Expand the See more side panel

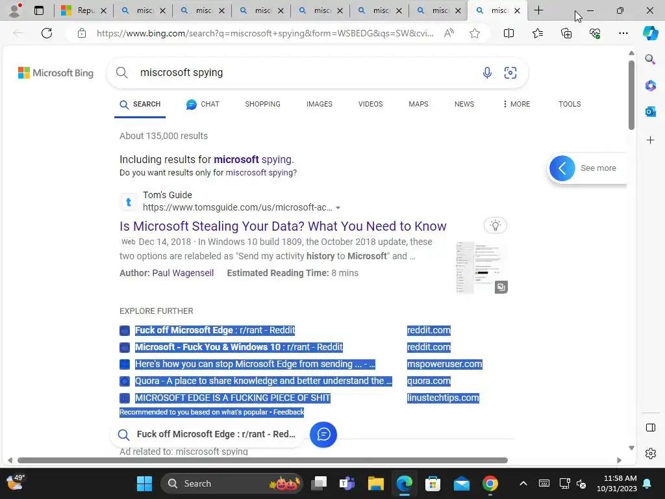587,168
